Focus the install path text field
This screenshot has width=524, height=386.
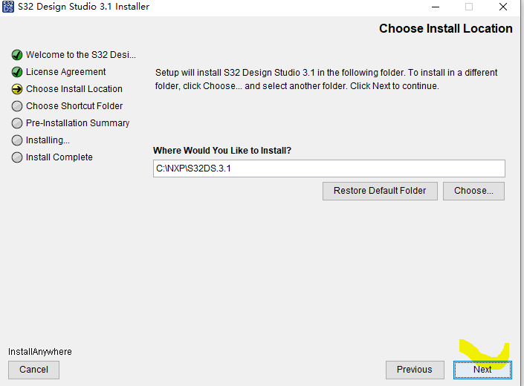coord(329,169)
